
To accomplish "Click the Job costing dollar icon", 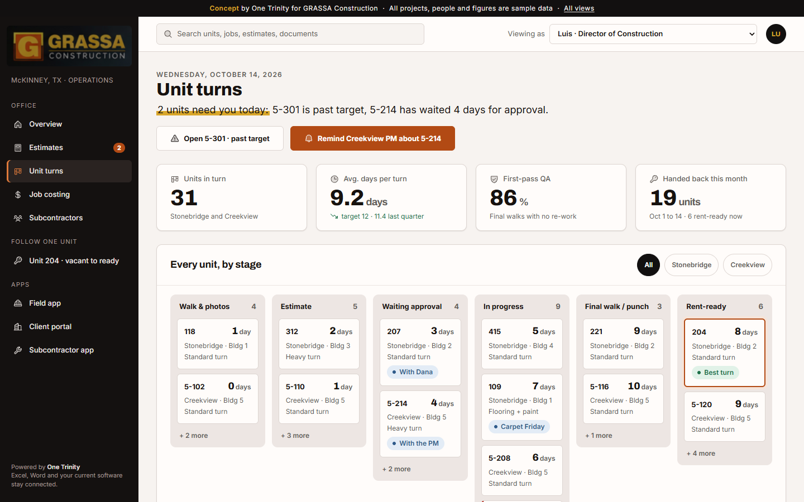I will (x=18, y=195).
